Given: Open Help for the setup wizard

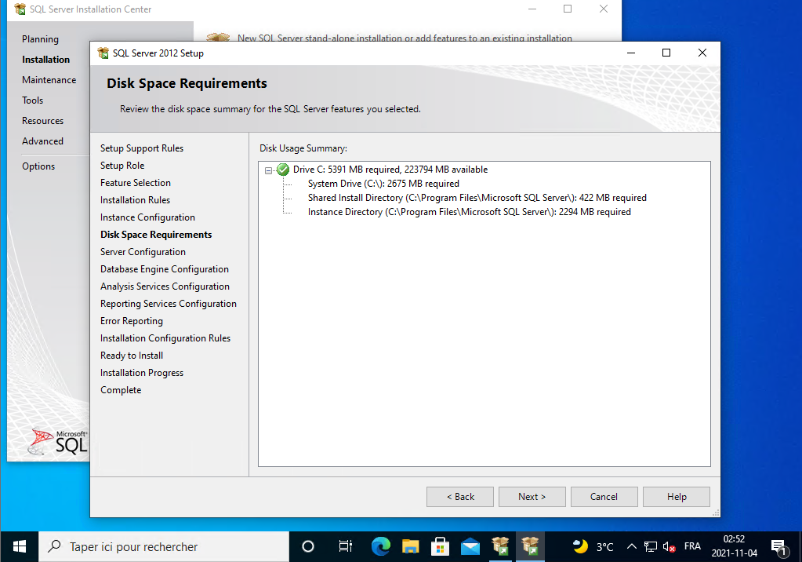Looking at the screenshot, I should [x=677, y=497].
